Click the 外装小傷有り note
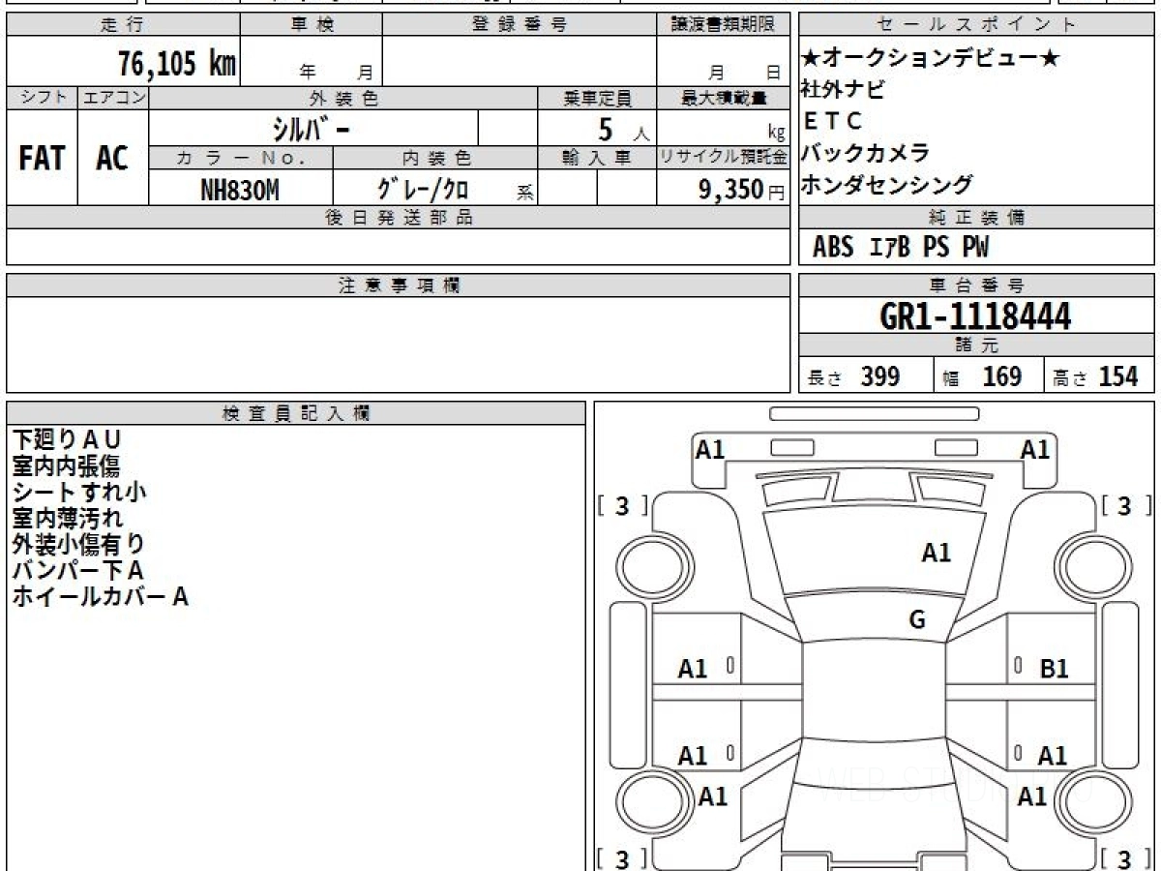 78,544
